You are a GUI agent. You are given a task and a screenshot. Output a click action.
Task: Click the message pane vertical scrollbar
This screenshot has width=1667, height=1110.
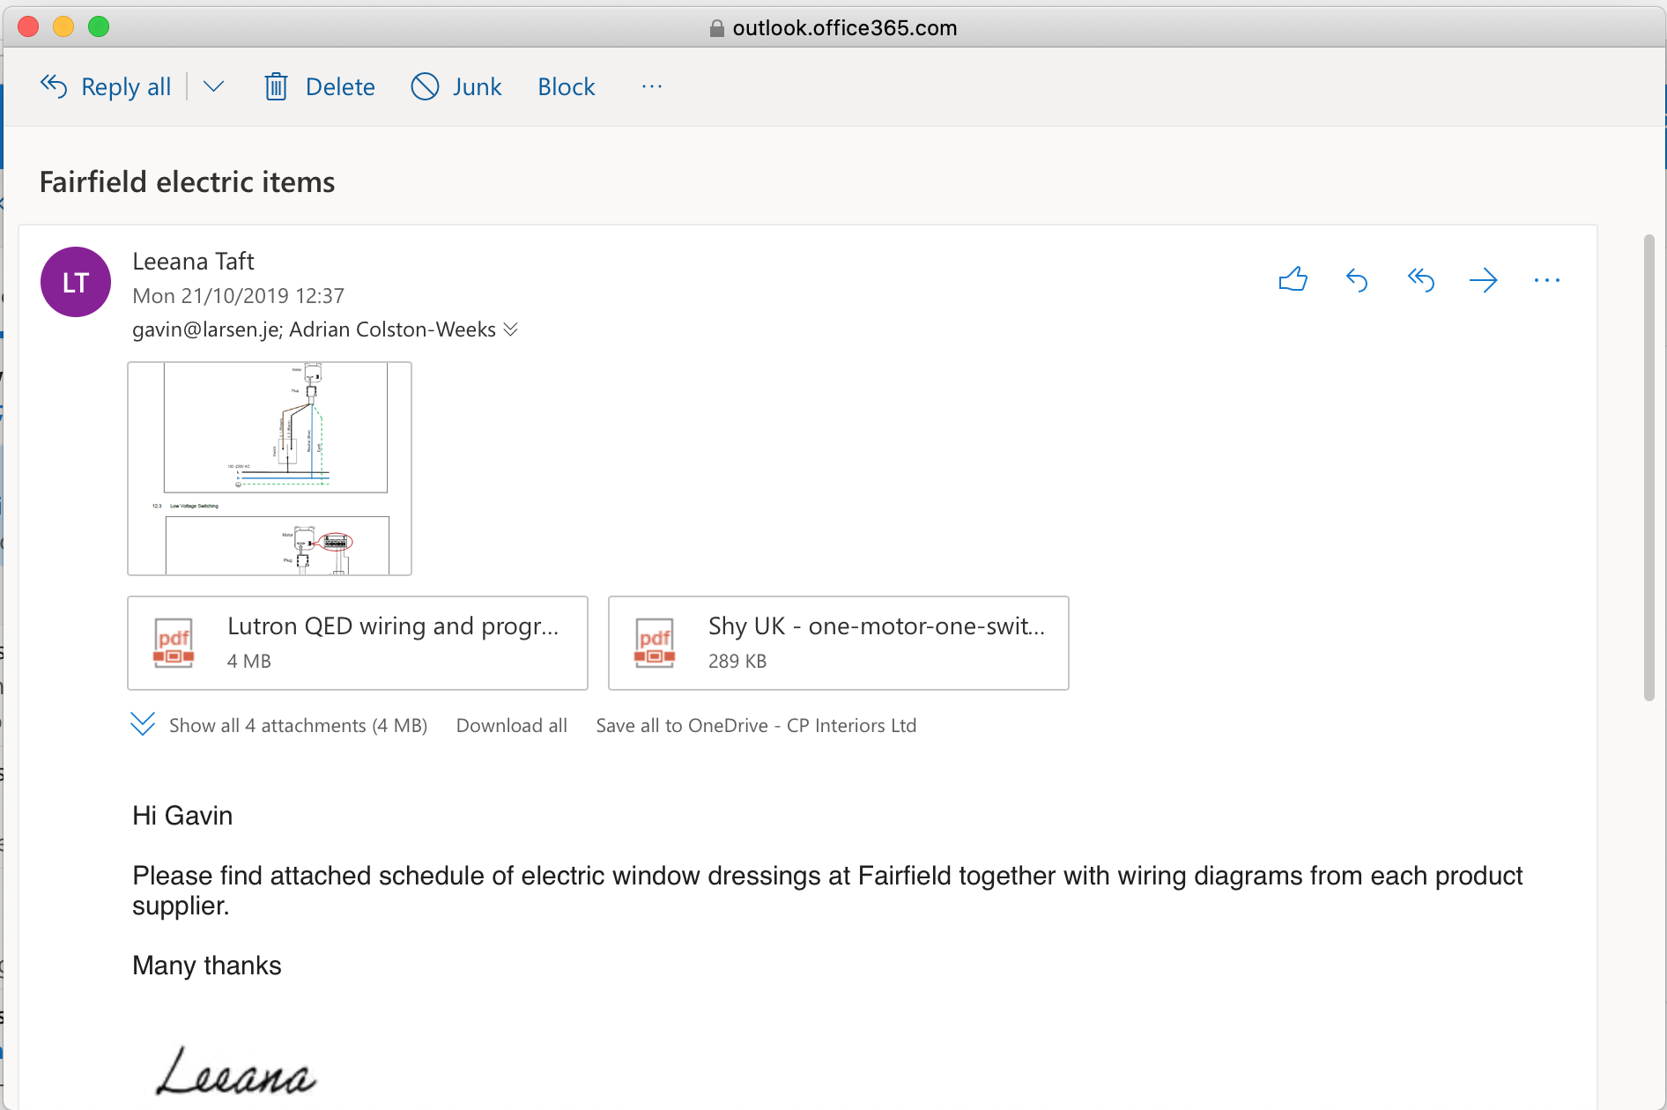click(1649, 468)
